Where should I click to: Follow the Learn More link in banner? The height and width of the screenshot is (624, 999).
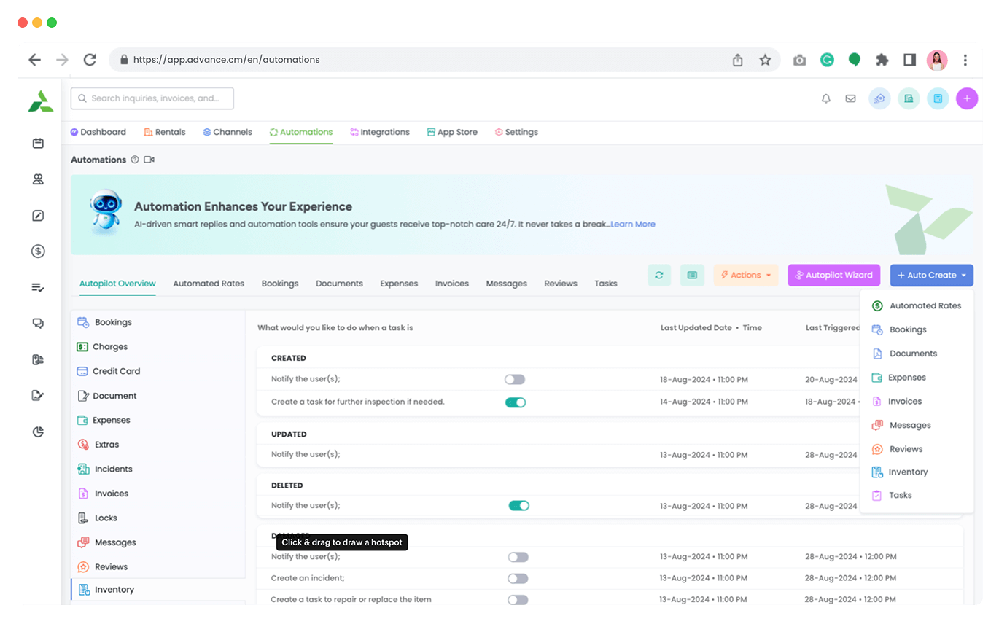[x=633, y=225]
